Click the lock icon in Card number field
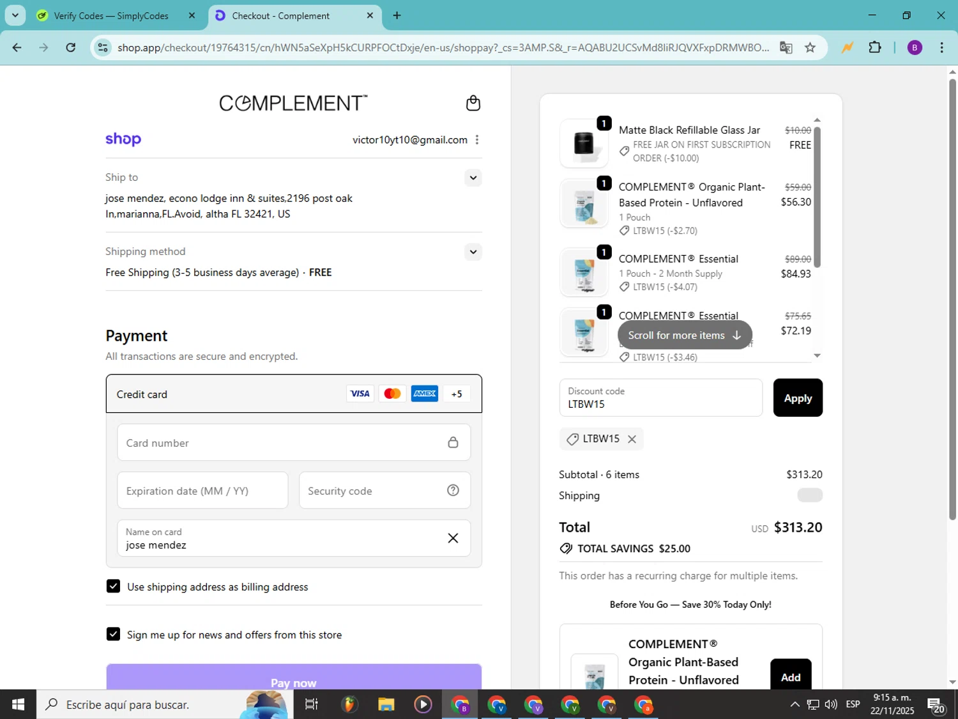The image size is (958, 719). (x=453, y=442)
